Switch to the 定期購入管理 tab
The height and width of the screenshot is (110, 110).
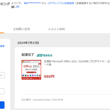(x=21, y=29)
